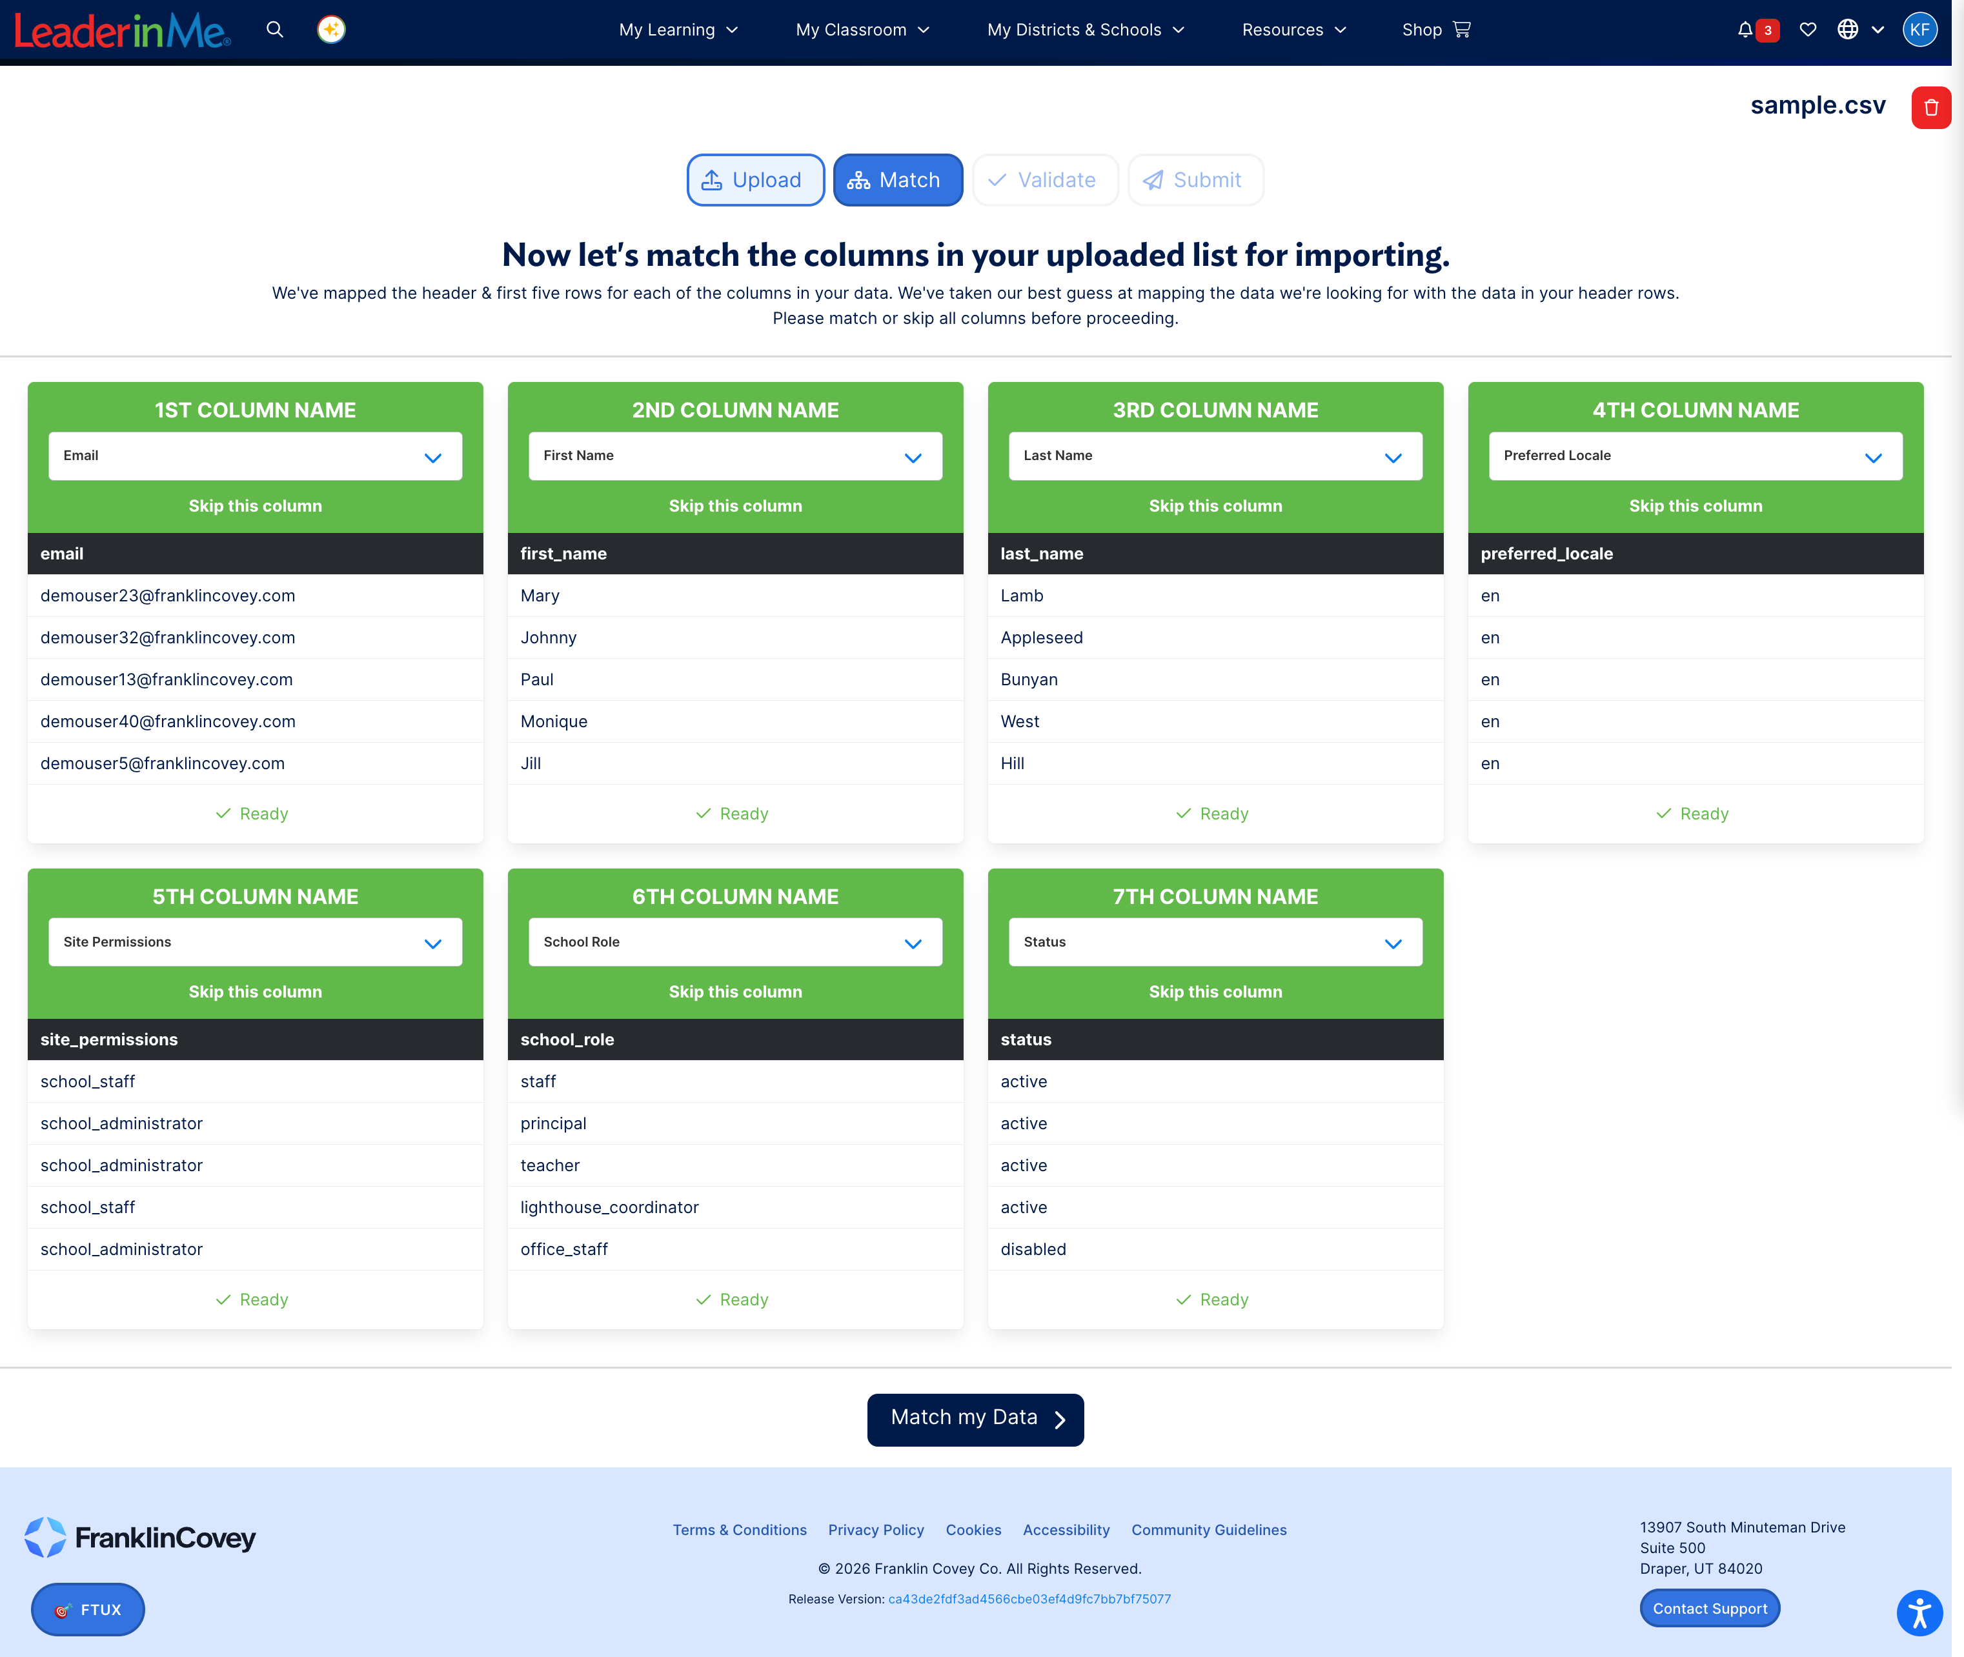Screen dimensions: 1964x1657
Task: Open the Last Name mapping dropdown
Action: pos(1215,456)
